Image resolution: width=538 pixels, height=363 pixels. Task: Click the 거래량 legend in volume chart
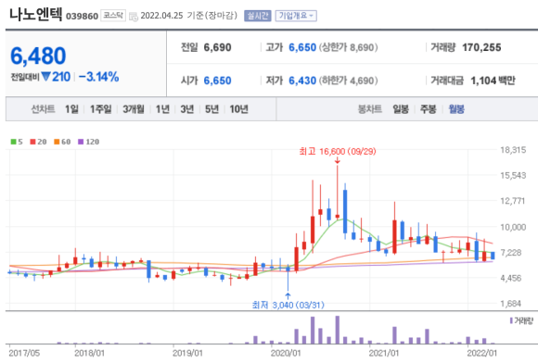[x=521, y=321]
